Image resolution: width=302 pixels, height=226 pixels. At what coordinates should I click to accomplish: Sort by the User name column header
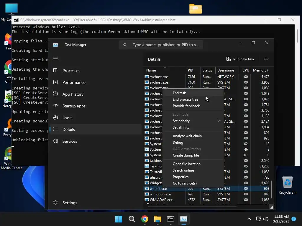[x=227, y=70]
